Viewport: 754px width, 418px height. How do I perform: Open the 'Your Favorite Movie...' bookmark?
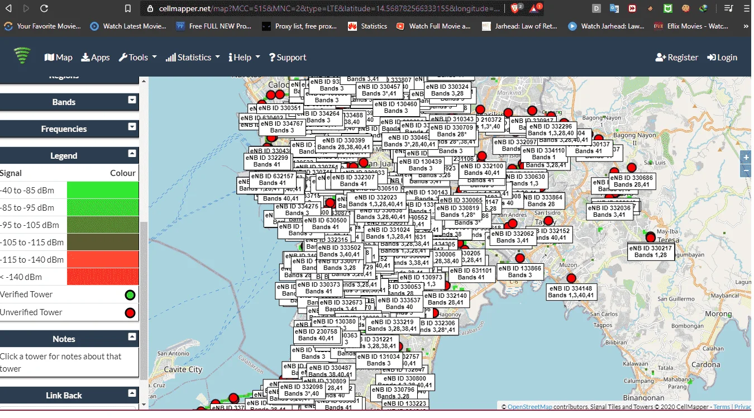(42, 26)
